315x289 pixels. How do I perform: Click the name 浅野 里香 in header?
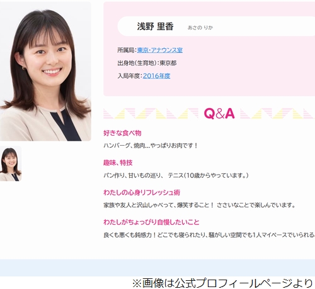155,26
